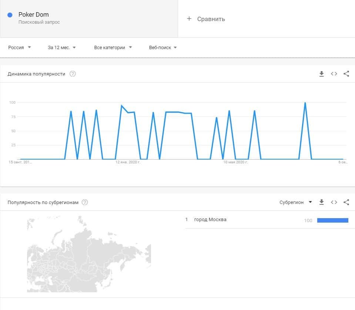Click the blue bar for город Москва
The image size is (355, 310).
332,220
